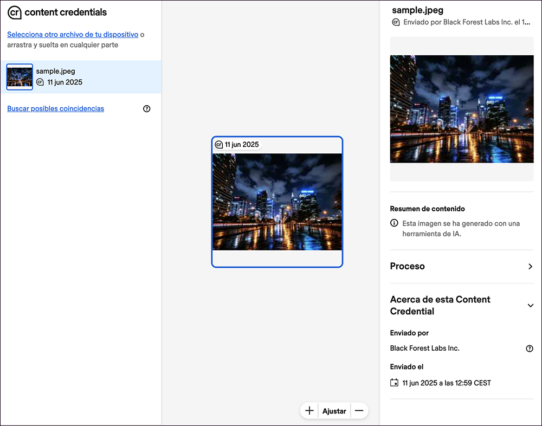The width and height of the screenshot is (542, 426).
Task: Click the help icon next to Black Forest Labs Inc.
Action: click(x=530, y=348)
